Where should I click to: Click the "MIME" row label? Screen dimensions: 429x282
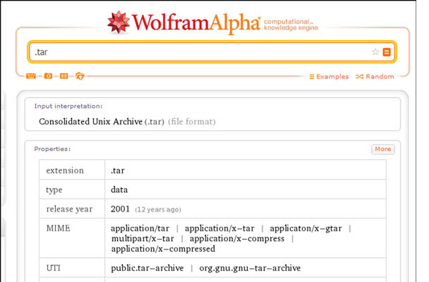click(58, 228)
